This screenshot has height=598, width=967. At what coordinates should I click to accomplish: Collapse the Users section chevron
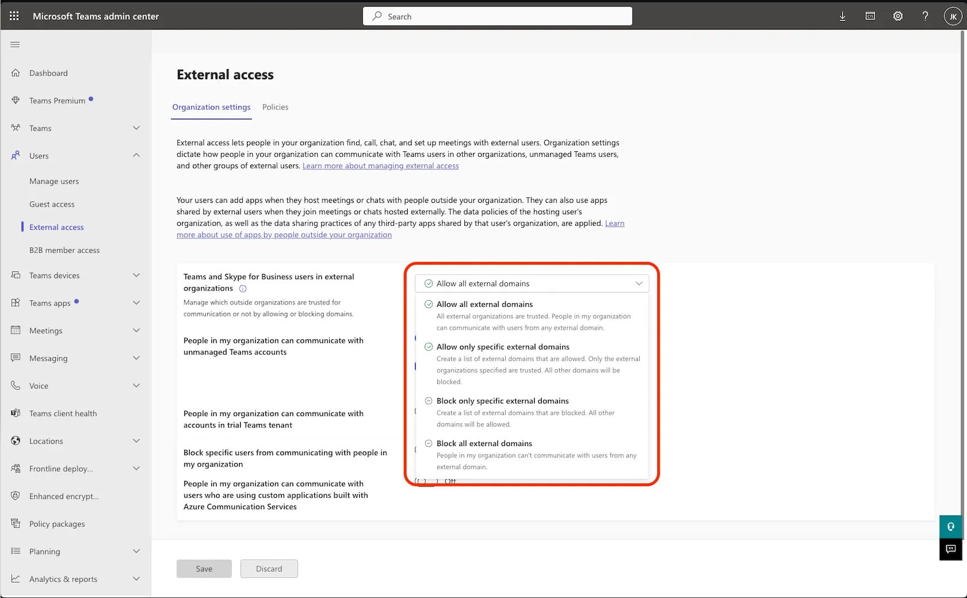point(136,156)
